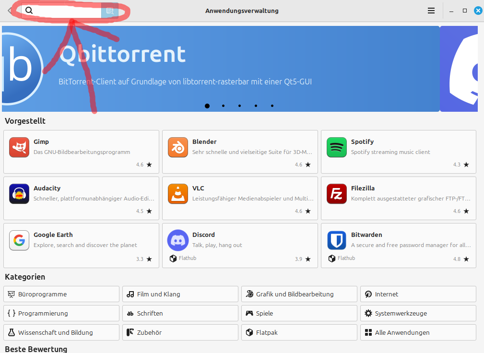Open the Film und Klang category
Screen dimensions: 484x353
click(x=180, y=294)
